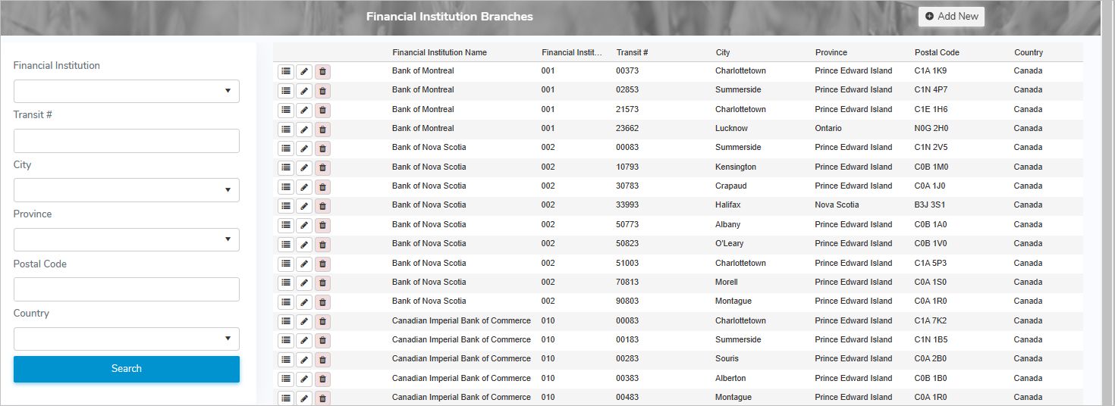1115x406 pixels.
Task: Delete the Kensington branch row
Action: pos(322,167)
